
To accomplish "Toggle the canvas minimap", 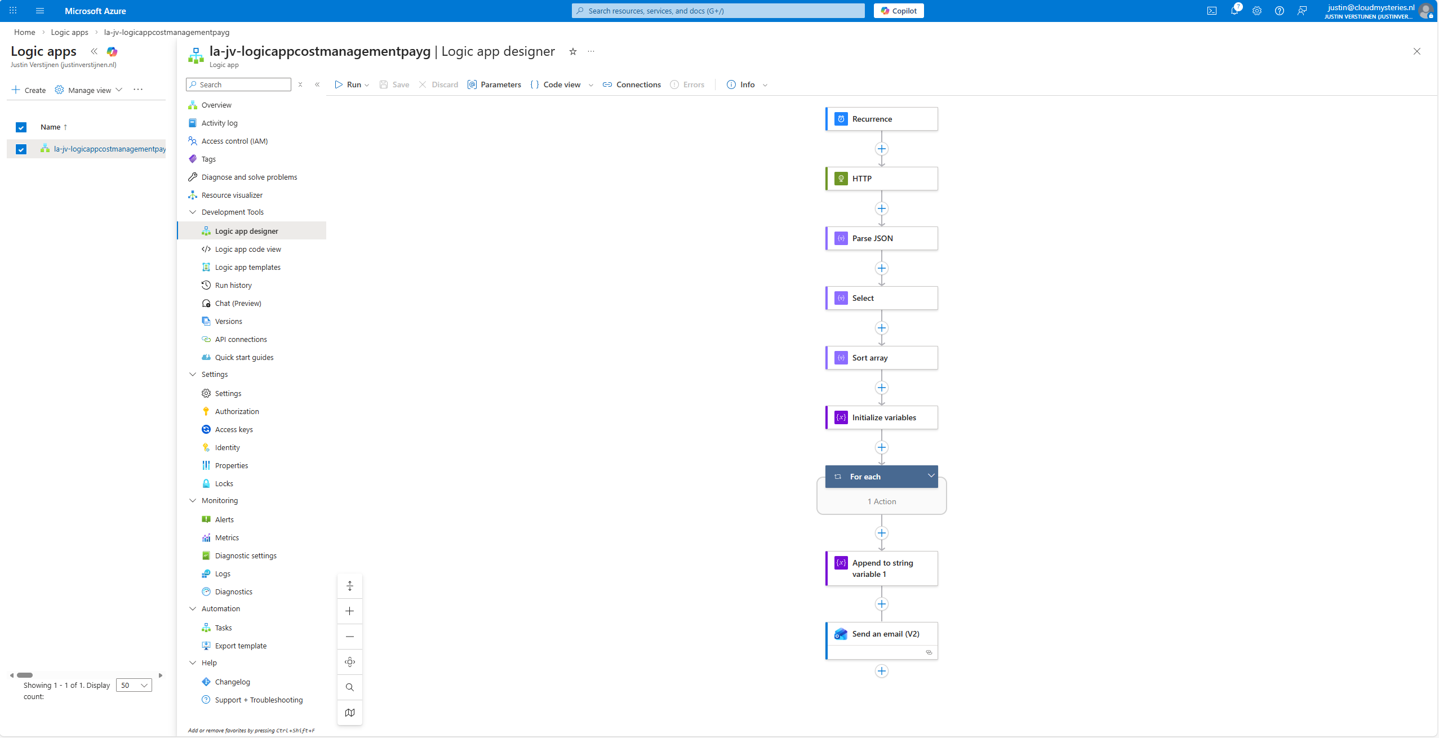I will [x=350, y=713].
